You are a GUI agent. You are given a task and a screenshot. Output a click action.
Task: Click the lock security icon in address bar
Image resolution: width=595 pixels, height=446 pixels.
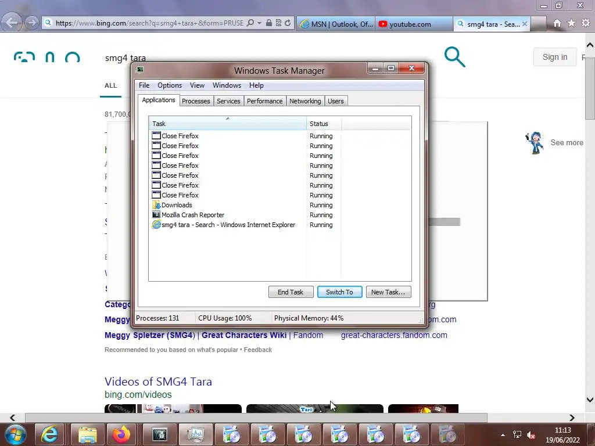[x=268, y=23]
